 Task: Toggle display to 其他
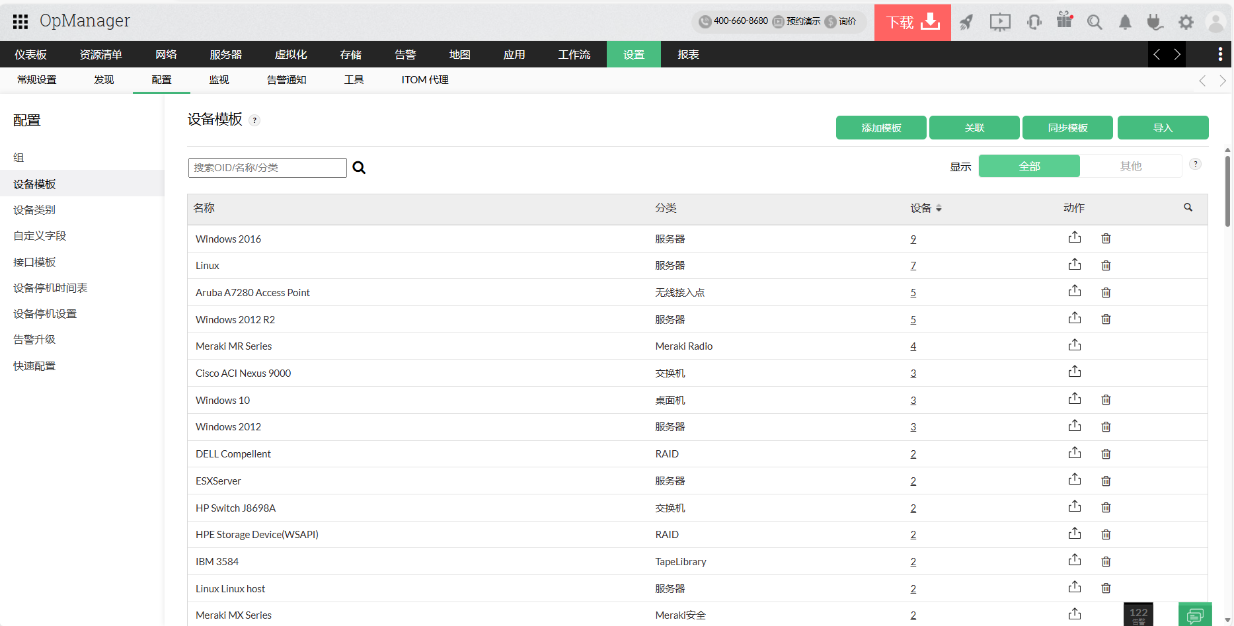point(1131,166)
